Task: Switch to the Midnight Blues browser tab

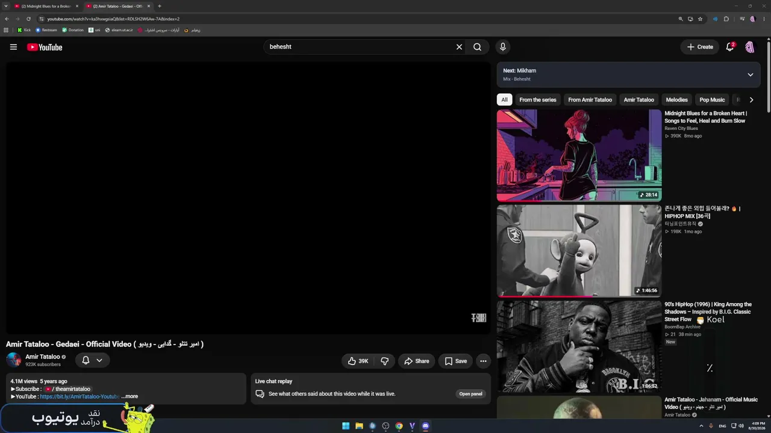Action: pos(46,6)
